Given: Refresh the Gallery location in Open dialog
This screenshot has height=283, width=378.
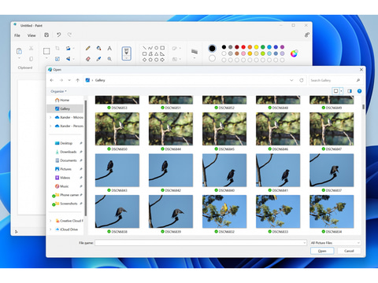Looking at the screenshot, I should tap(302, 80).
